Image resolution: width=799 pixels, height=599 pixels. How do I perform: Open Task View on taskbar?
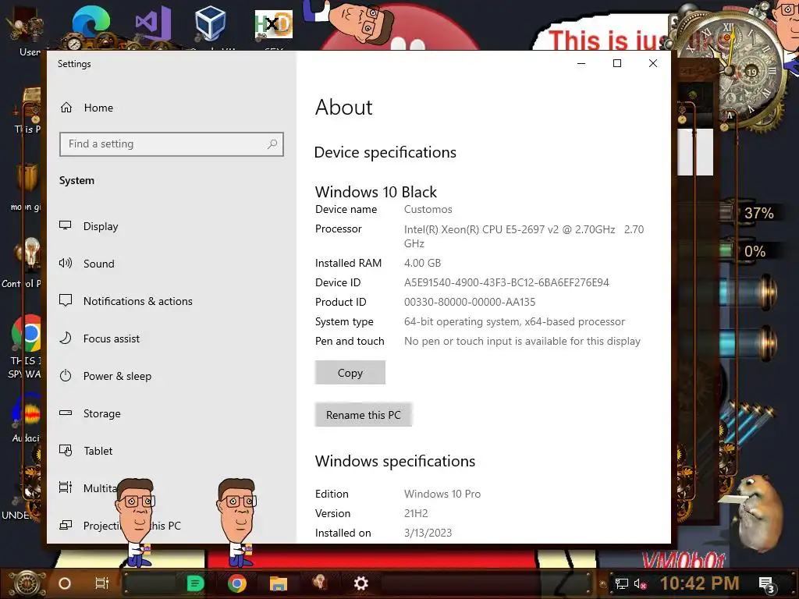(102, 583)
